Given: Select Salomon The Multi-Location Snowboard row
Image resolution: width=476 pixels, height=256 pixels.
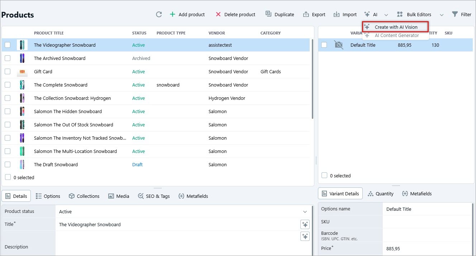Looking at the screenshot, I should tap(156, 151).
